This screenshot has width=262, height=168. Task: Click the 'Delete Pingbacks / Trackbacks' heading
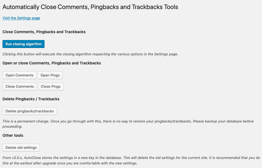[x=31, y=99]
